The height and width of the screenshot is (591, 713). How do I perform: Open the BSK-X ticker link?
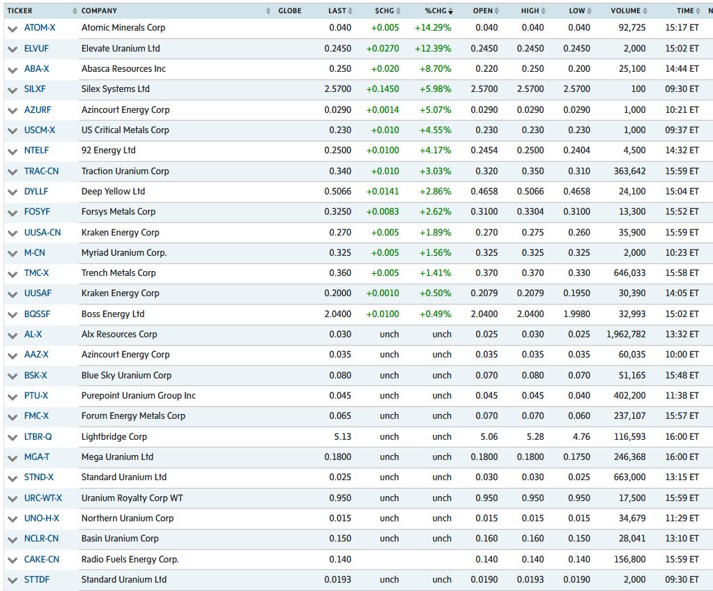coord(36,376)
